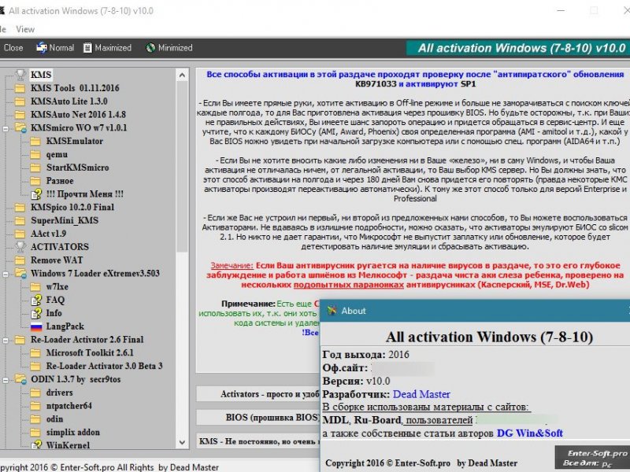The height and width of the screenshot is (472, 630).
Task: Click the Enter-Soft.pro logo in About
Action: pyautogui.click(x=593, y=459)
